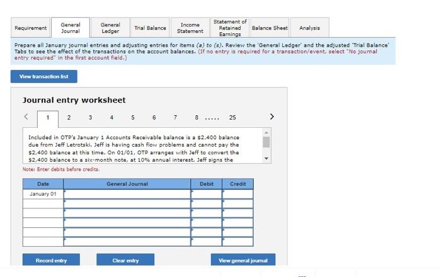Go to previous journal entry arrow
Image resolution: width=441 pixels, height=277 pixels.
pos(26,116)
